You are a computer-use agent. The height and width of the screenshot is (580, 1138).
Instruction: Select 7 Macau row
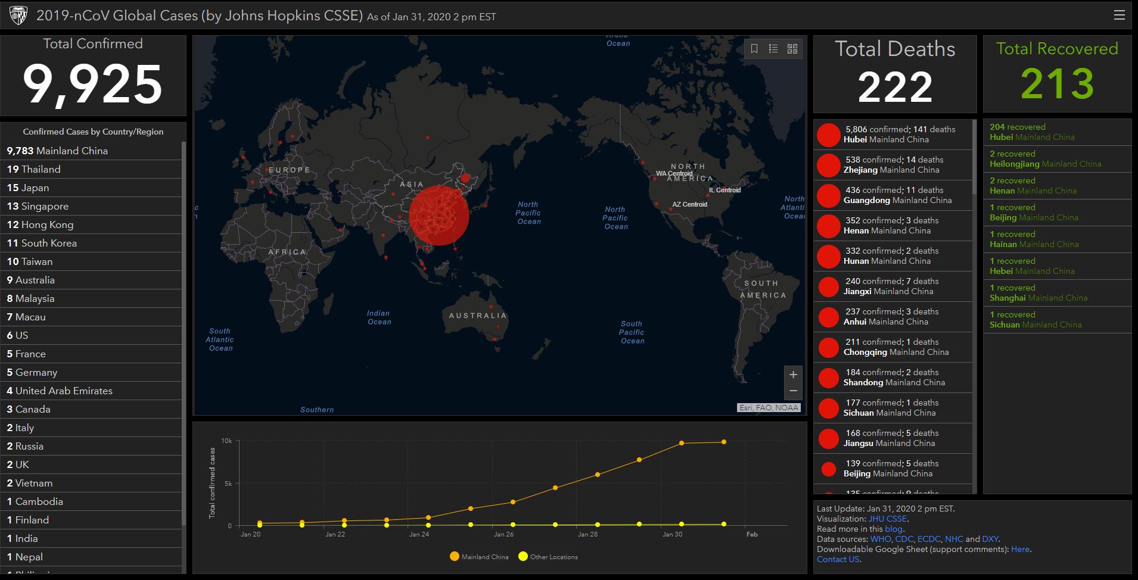pyautogui.click(x=91, y=317)
